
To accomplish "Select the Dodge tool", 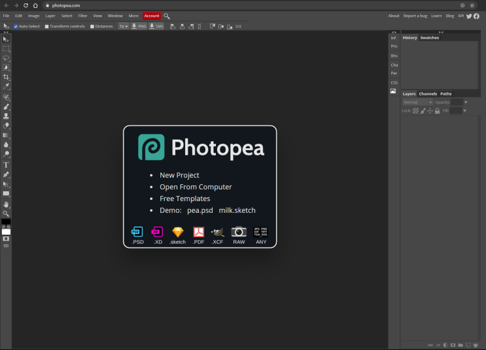I will point(6,154).
